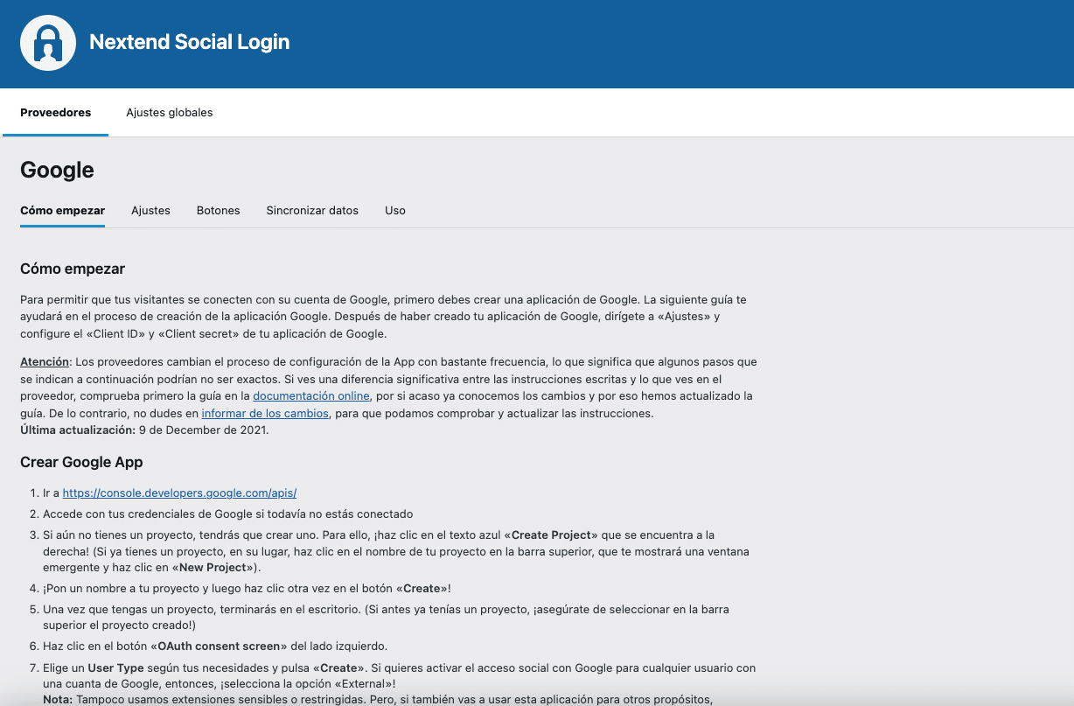The height and width of the screenshot is (706, 1074).
Task: Click the bold «OAuth consent screen» text
Action: coord(220,647)
